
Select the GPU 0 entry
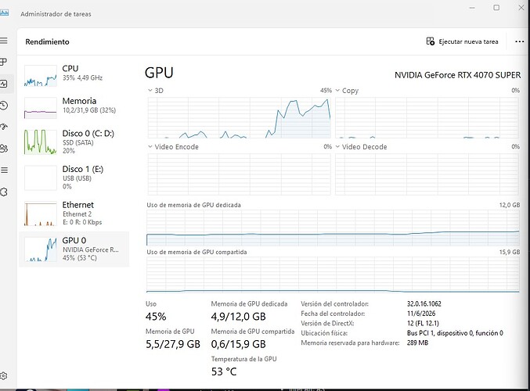[74, 249]
